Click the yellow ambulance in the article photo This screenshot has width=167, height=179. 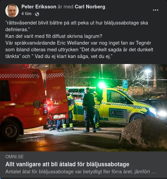pos(114,106)
